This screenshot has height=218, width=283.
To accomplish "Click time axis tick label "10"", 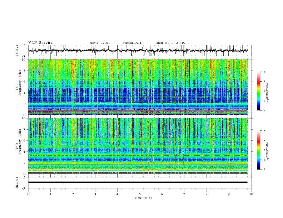I will (x=251, y=194).
